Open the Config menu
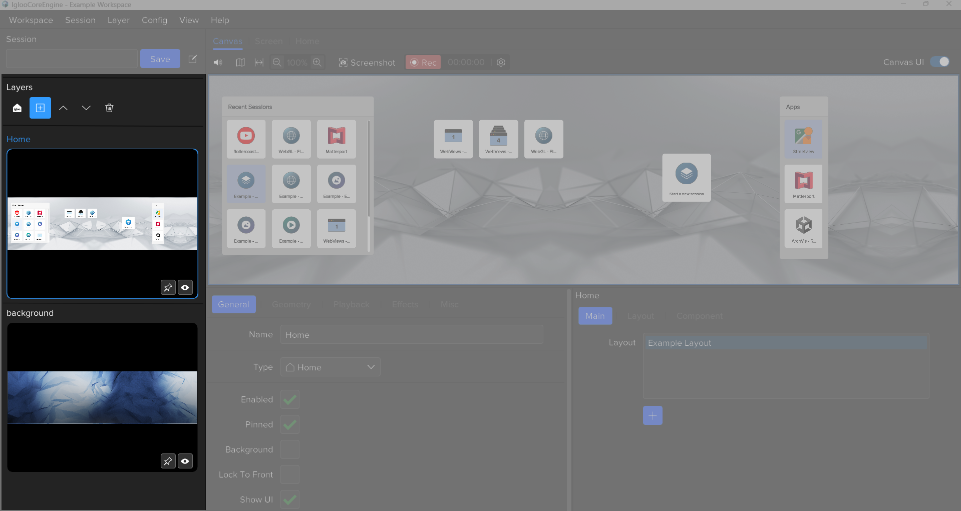Viewport: 961px width, 511px height. pos(154,20)
